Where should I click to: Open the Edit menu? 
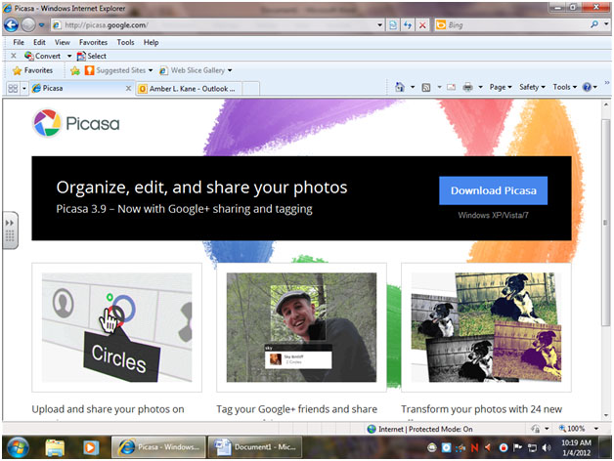coord(39,42)
